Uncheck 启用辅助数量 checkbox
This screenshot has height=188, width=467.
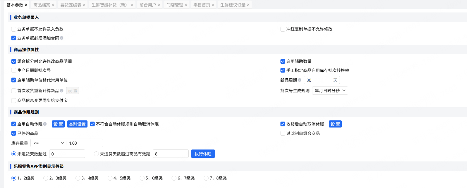[283, 61]
